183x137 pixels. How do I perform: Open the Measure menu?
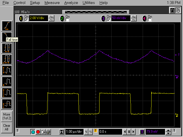(x=52, y=3)
